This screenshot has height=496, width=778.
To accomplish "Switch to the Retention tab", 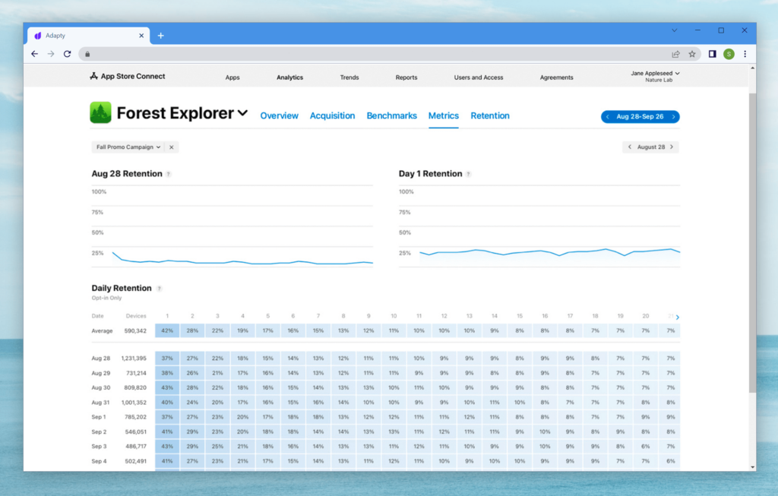I will (490, 116).
